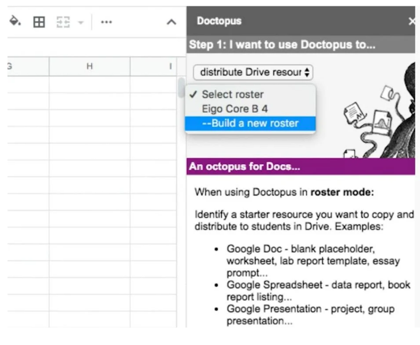Expand the merge cells dropdown arrow
This screenshot has width=420, height=345.
81,22
